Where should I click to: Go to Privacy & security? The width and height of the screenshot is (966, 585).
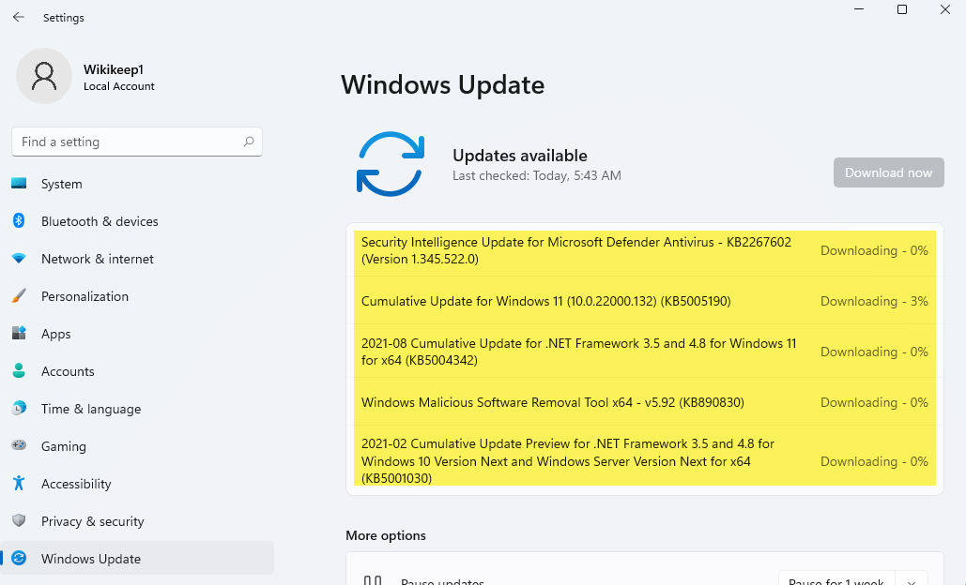(x=137, y=521)
